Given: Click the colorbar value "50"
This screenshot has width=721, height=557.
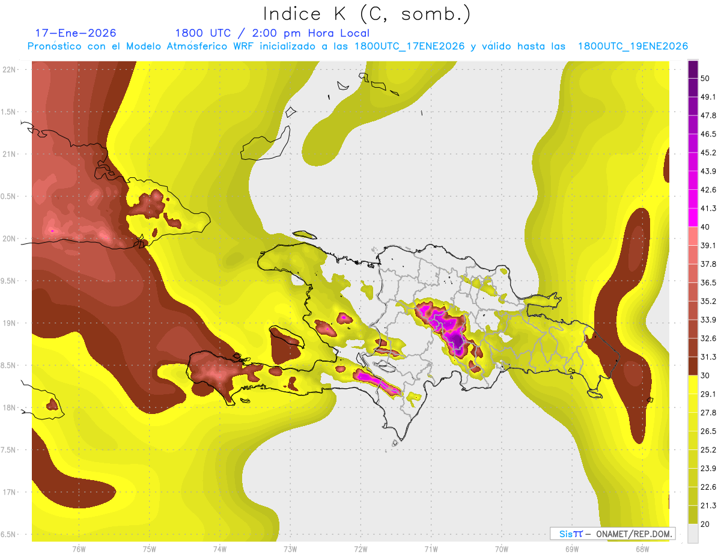Looking at the screenshot, I should [705, 79].
